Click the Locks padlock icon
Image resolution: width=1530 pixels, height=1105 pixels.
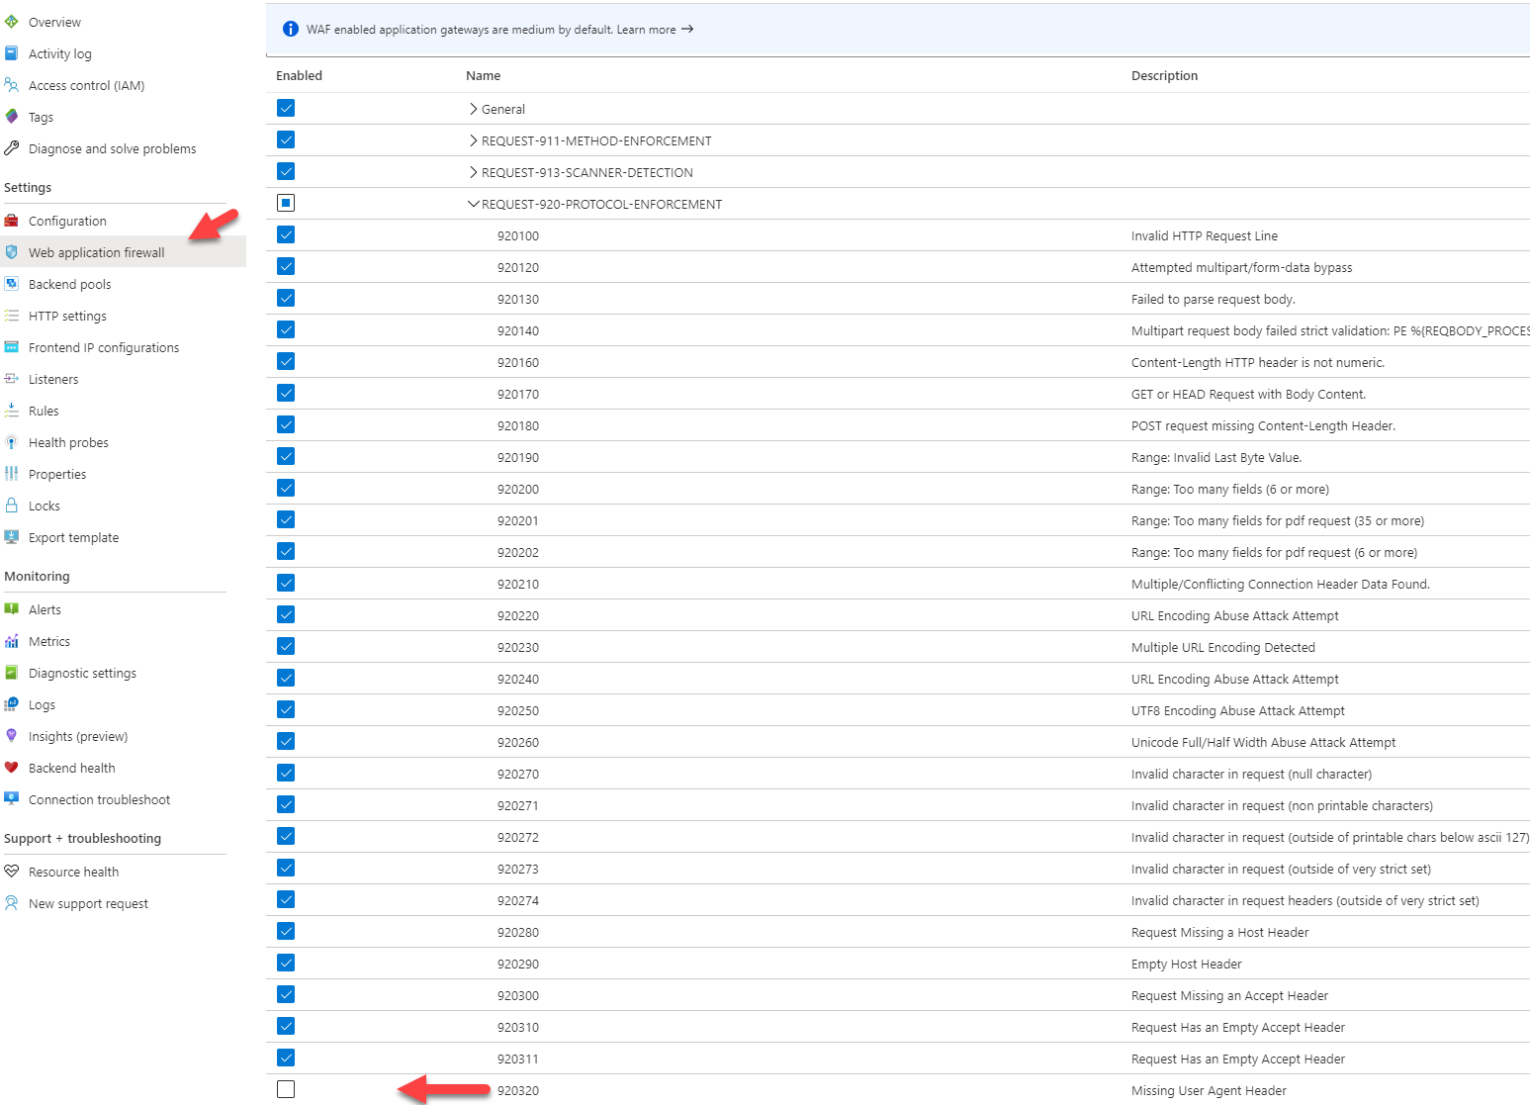(x=12, y=506)
